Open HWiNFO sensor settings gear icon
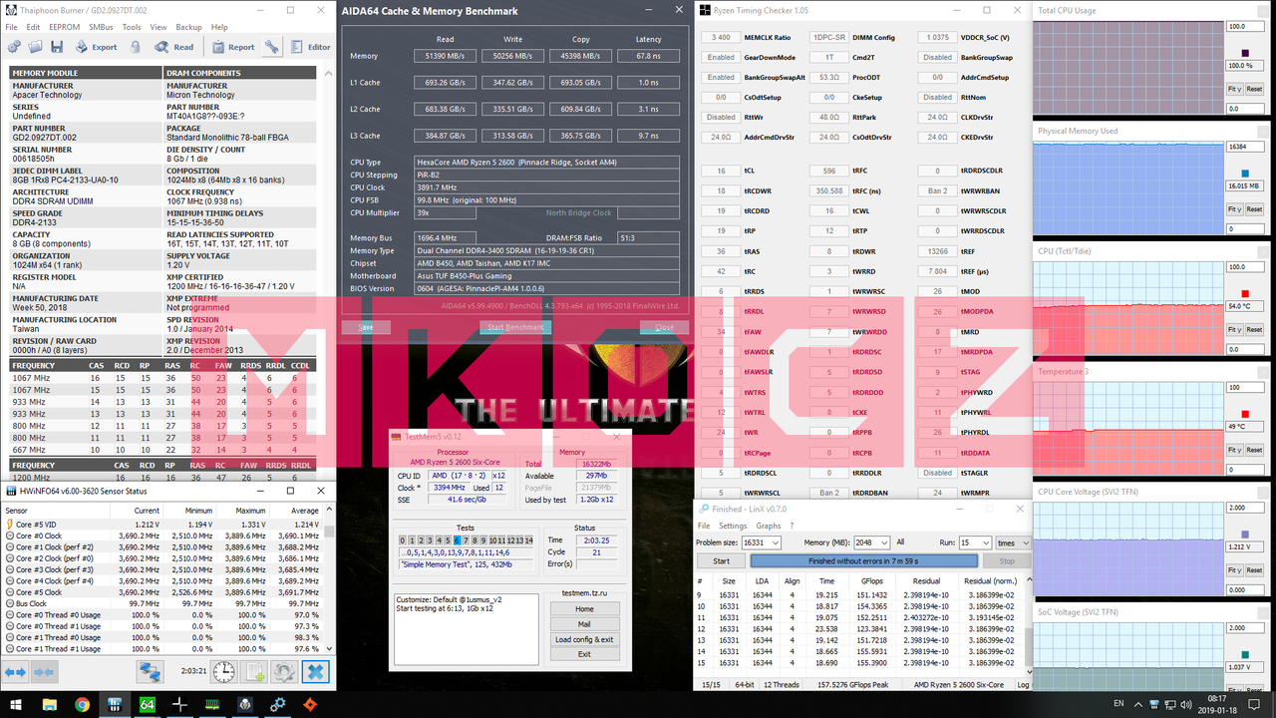1276x718 pixels. [285, 672]
